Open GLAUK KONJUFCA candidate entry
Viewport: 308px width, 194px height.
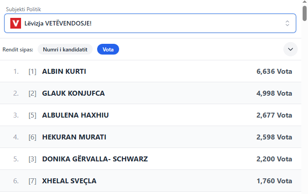pos(150,93)
